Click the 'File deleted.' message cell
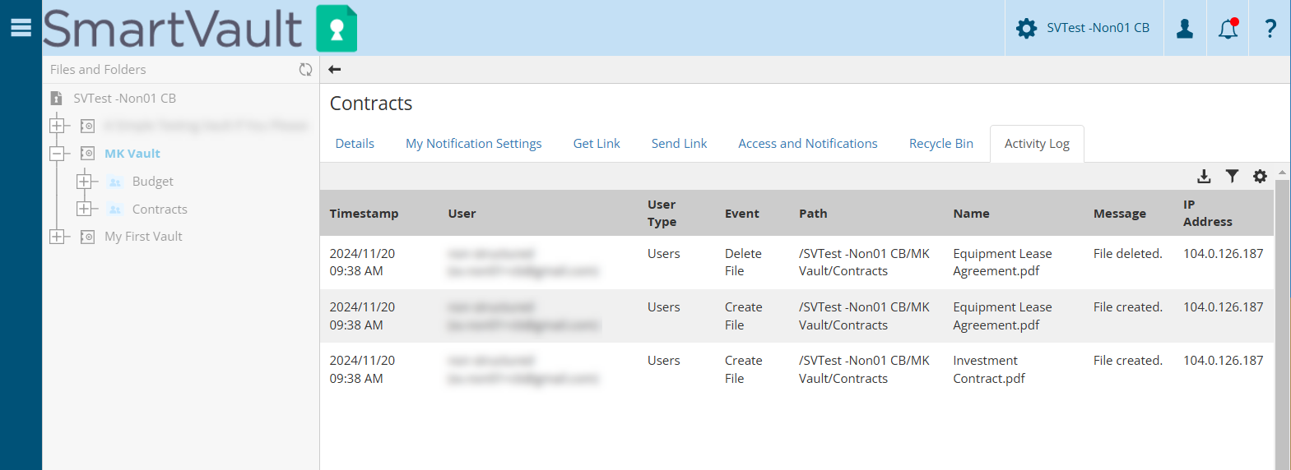Screen dimensions: 1291x470 pyautogui.click(x=1127, y=254)
